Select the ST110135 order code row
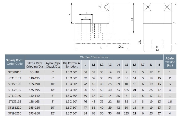Screen dimensions: 180x118 point(15,78)
